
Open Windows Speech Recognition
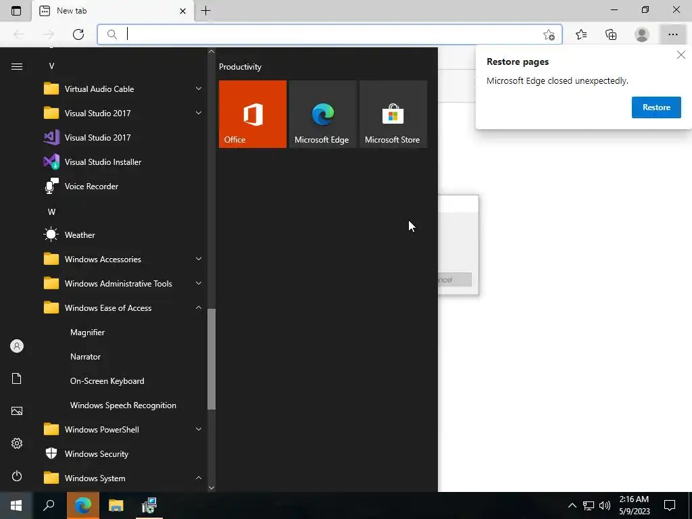pos(124,405)
